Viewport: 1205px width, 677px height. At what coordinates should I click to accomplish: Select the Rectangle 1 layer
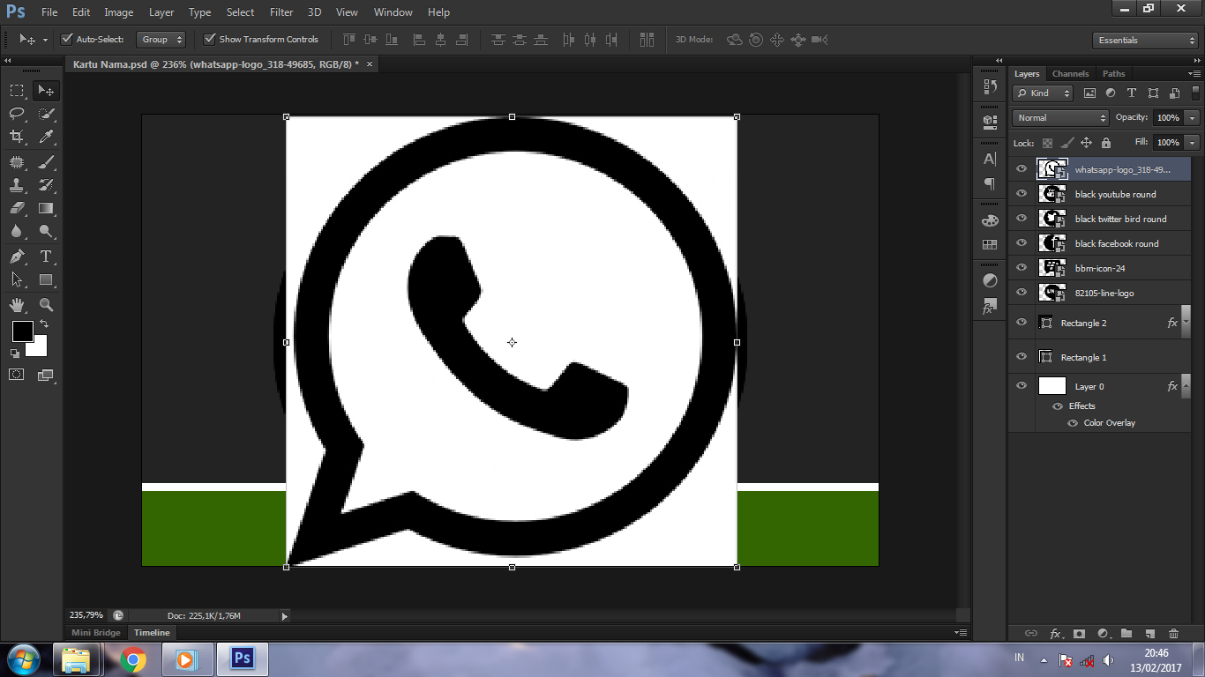[1099, 357]
